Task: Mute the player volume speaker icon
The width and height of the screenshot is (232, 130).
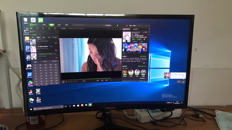Action: pyautogui.click(x=110, y=80)
